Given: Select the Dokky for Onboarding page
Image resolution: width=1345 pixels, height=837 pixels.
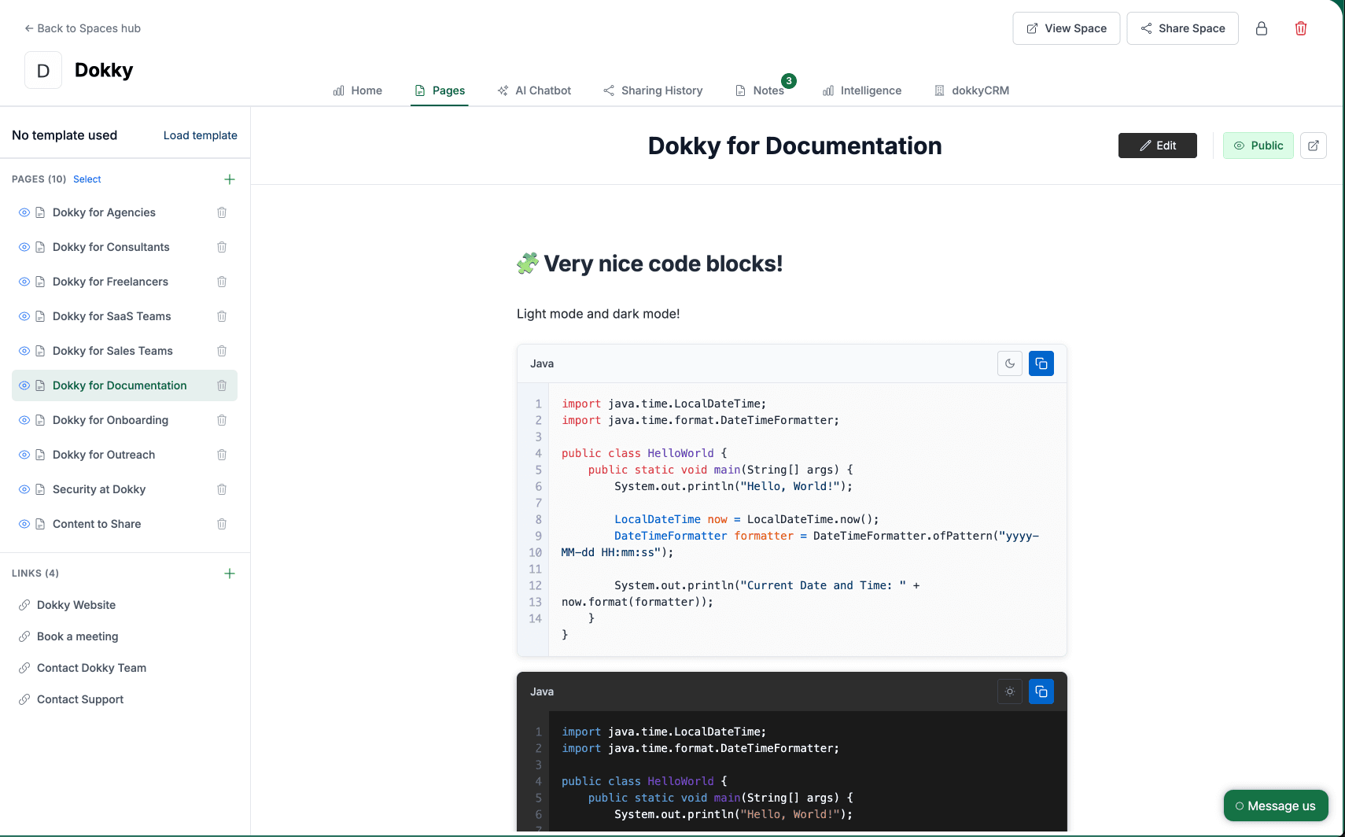Looking at the screenshot, I should [x=110, y=420].
